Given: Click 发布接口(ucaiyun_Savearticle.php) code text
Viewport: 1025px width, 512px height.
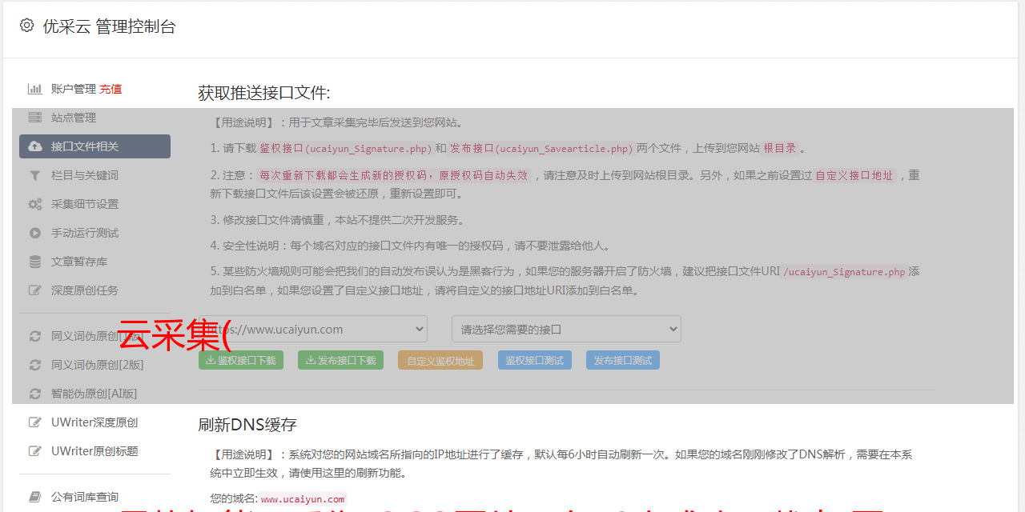Looking at the screenshot, I should tap(541, 148).
